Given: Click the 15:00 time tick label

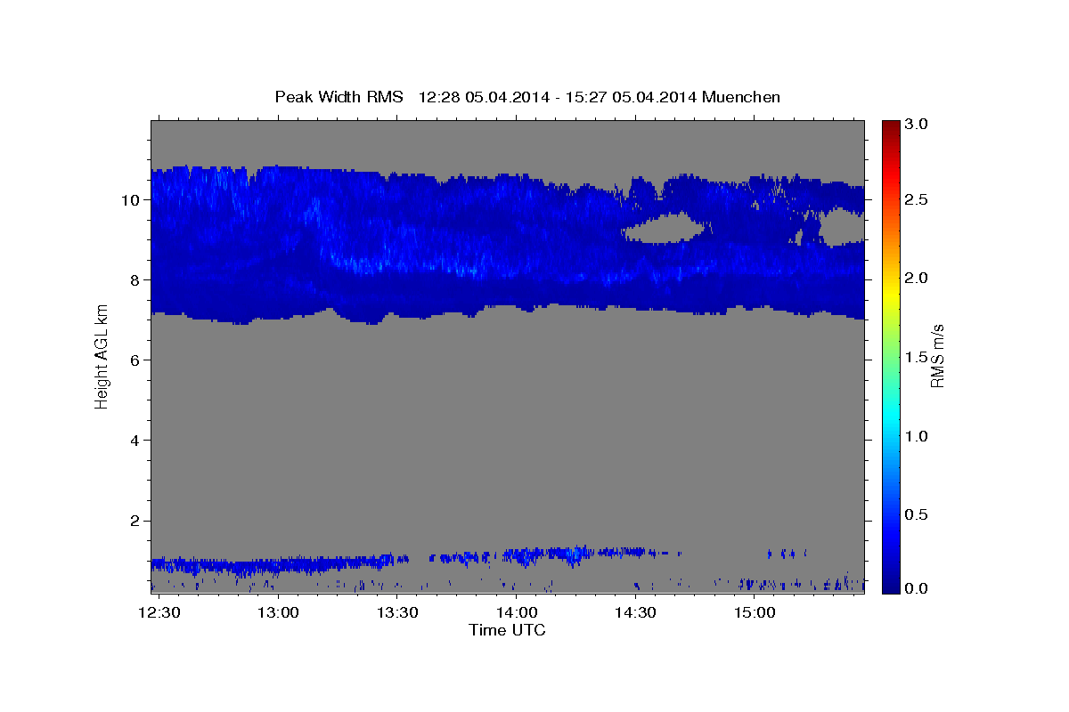Looking at the screenshot, I should pos(755,613).
